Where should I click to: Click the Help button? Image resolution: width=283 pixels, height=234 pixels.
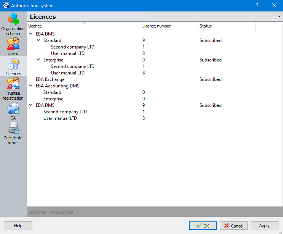[18, 226]
